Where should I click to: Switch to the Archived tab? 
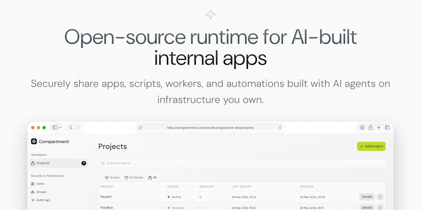134,177
